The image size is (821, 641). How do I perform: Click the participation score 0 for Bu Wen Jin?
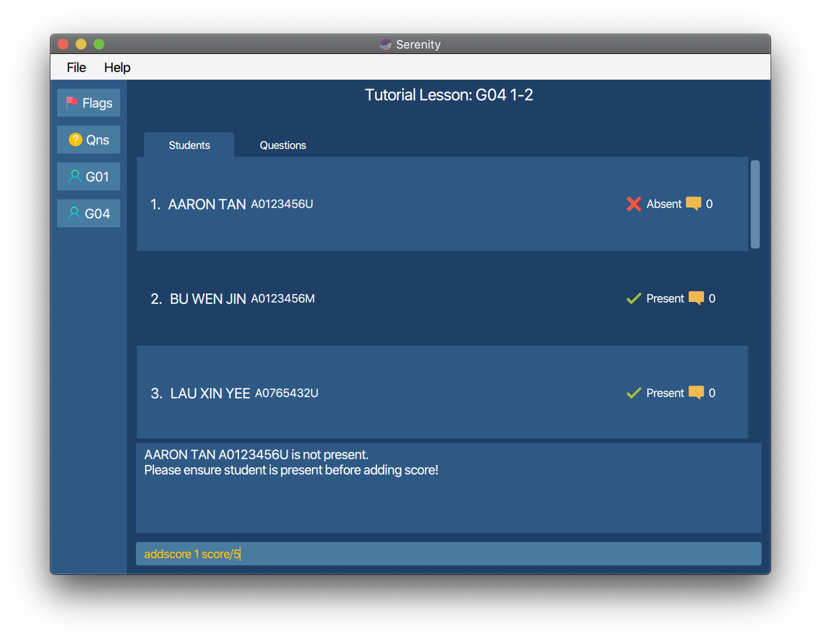(x=712, y=298)
